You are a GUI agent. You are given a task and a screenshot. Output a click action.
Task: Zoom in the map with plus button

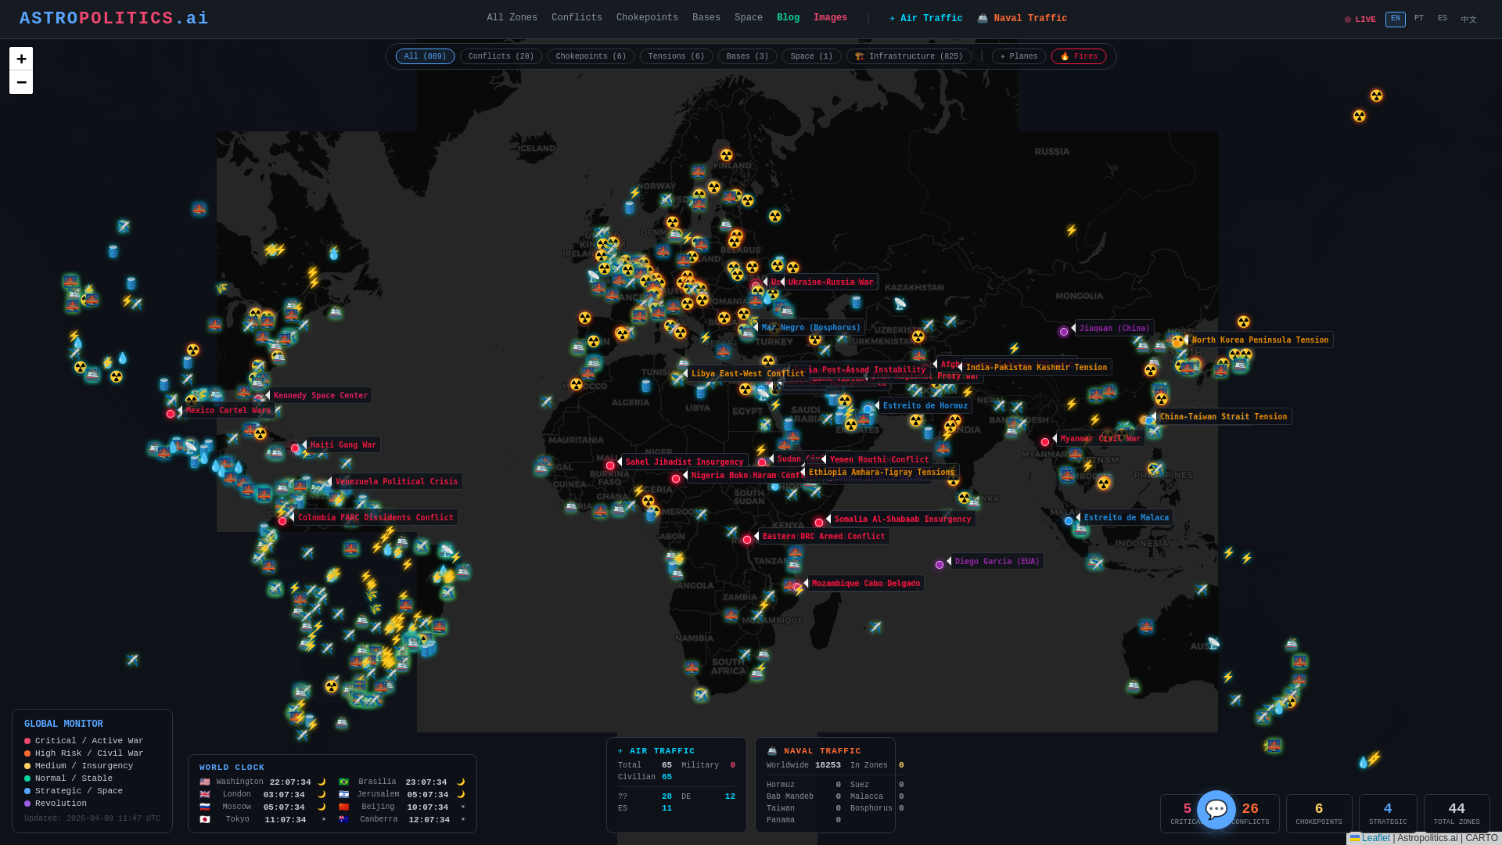coord(21,59)
